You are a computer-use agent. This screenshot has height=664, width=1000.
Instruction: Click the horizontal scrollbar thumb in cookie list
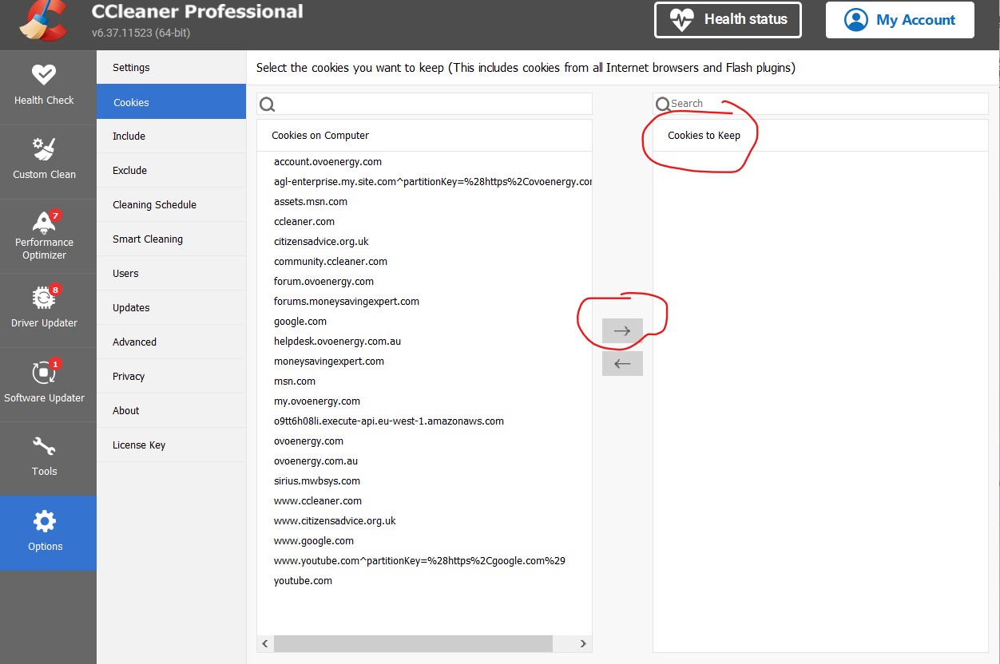[413, 643]
